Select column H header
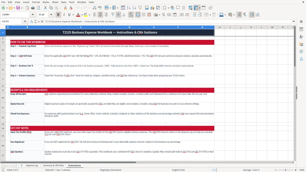The image size is (306, 172). pos(220,27)
